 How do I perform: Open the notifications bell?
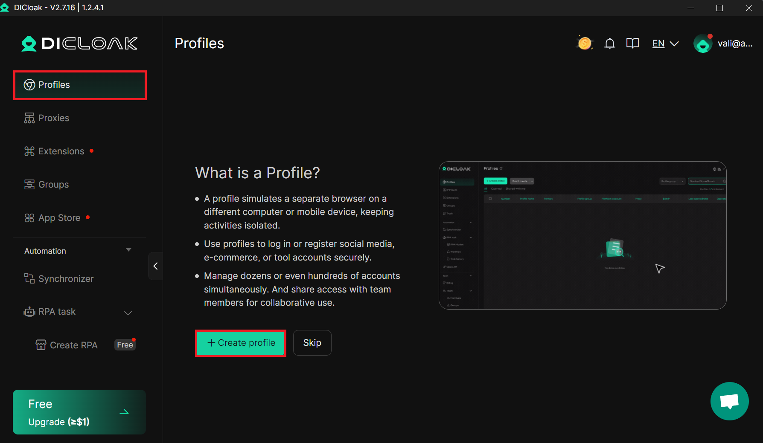(610, 43)
